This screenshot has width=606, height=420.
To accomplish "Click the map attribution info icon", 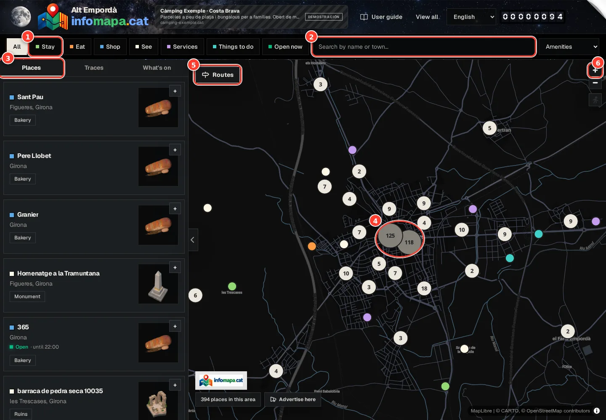I will click(597, 411).
